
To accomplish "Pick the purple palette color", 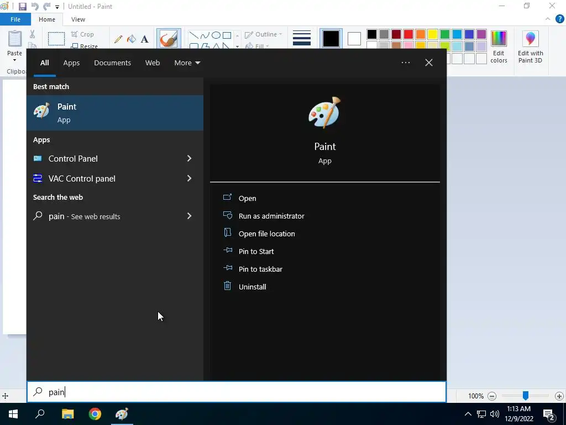I will click(481, 34).
